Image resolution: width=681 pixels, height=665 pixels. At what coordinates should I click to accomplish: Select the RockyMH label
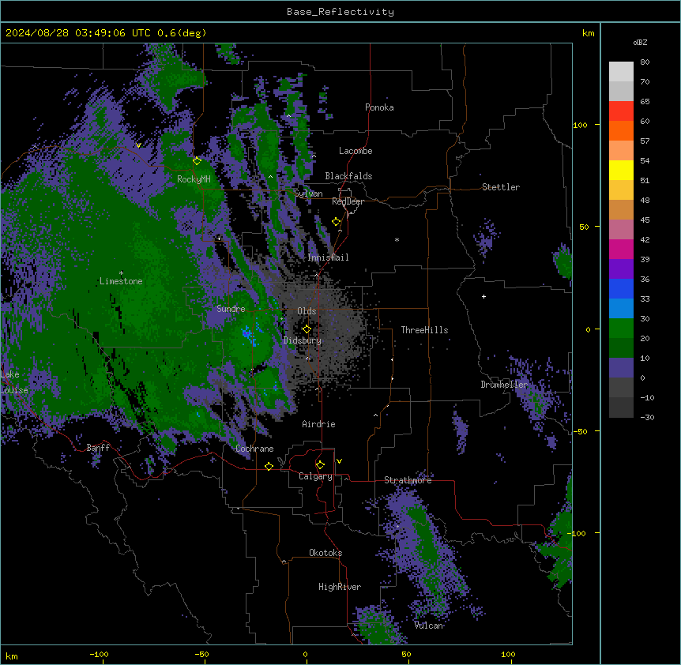tap(194, 179)
